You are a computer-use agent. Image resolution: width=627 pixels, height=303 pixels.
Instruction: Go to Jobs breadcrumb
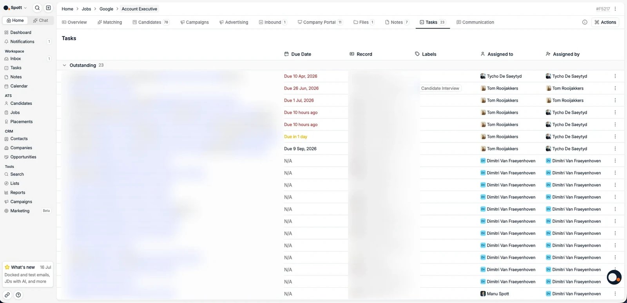click(86, 9)
